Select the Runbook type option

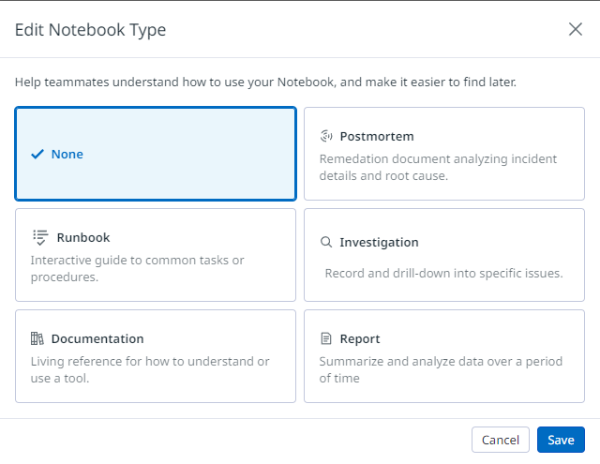[156, 255]
